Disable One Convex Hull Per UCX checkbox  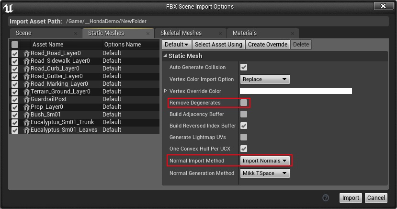pos(244,149)
